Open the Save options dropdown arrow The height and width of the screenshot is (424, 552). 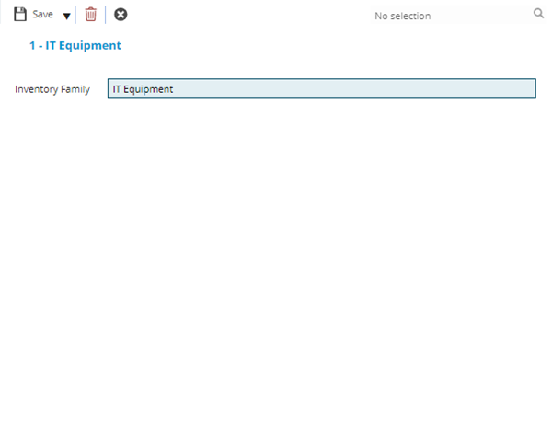66,16
